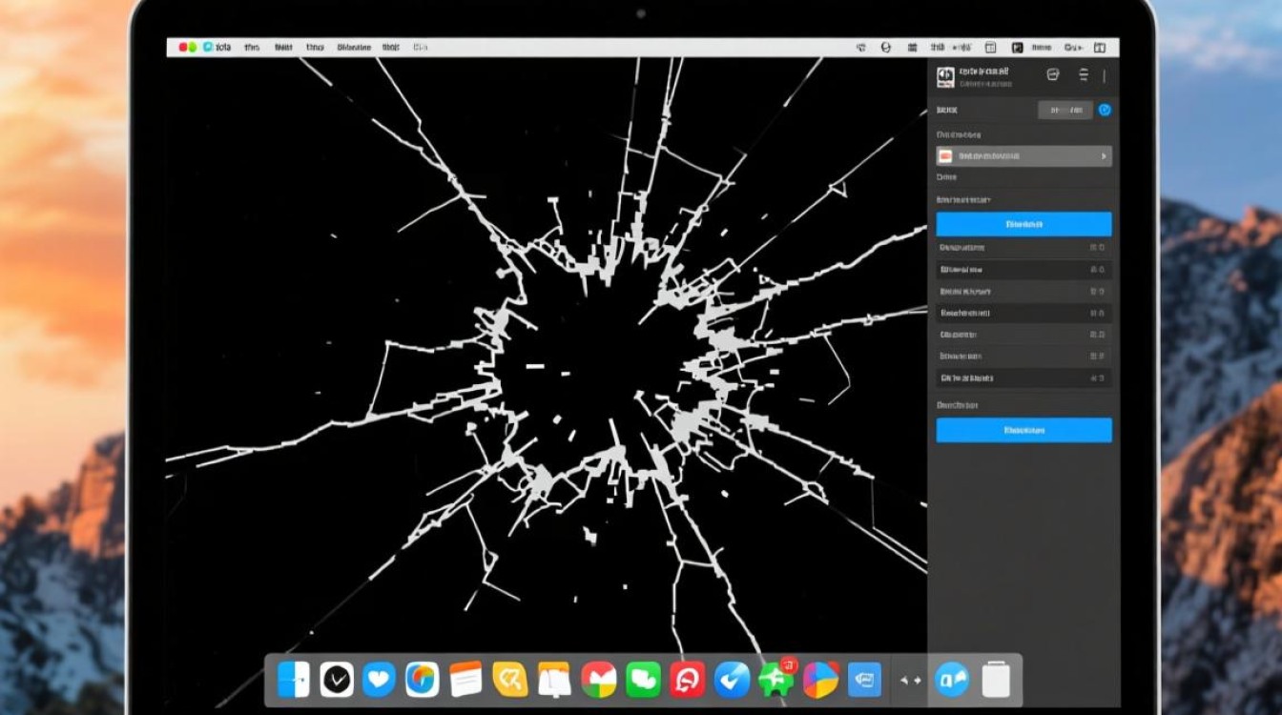Click green dock icon with red badge

click(775, 680)
